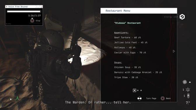Click the Restaurant Menu title bar
The height and width of the screenshot is (110, 196).
(139, 11)
